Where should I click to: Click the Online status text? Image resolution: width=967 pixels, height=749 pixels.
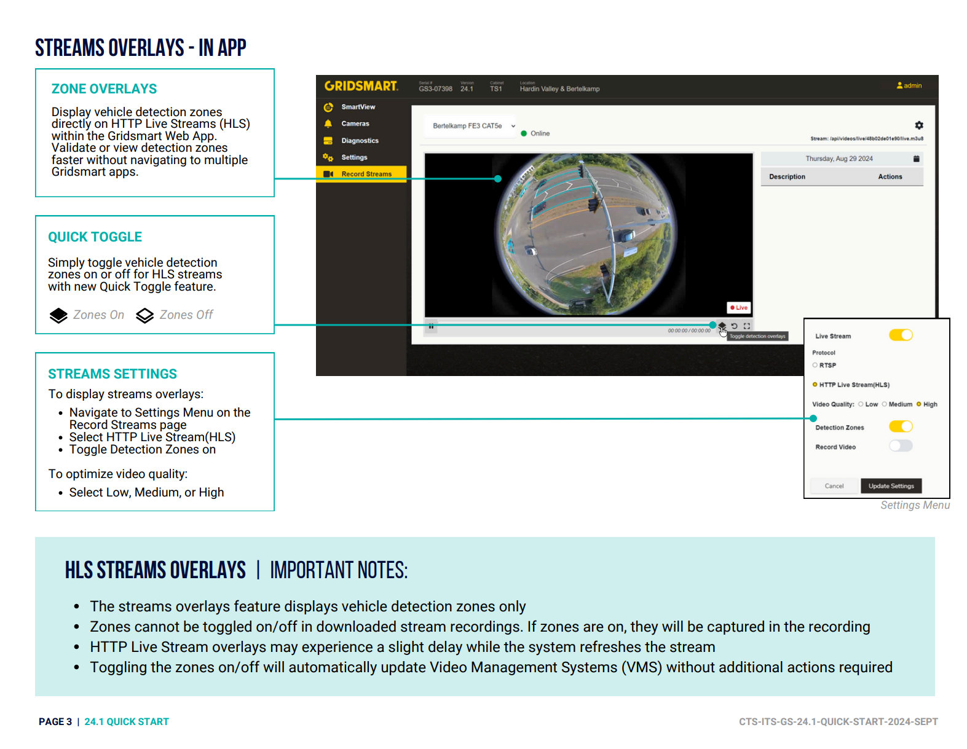[x=540, y=133]
